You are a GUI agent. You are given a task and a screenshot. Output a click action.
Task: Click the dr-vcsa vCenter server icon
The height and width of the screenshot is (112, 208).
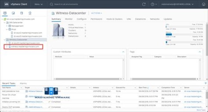[5, 19]
